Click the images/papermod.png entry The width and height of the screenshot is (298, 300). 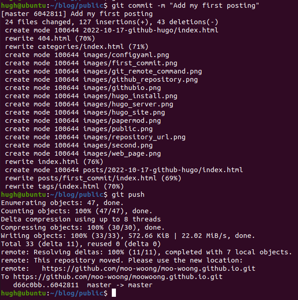(x=83, y=121)
